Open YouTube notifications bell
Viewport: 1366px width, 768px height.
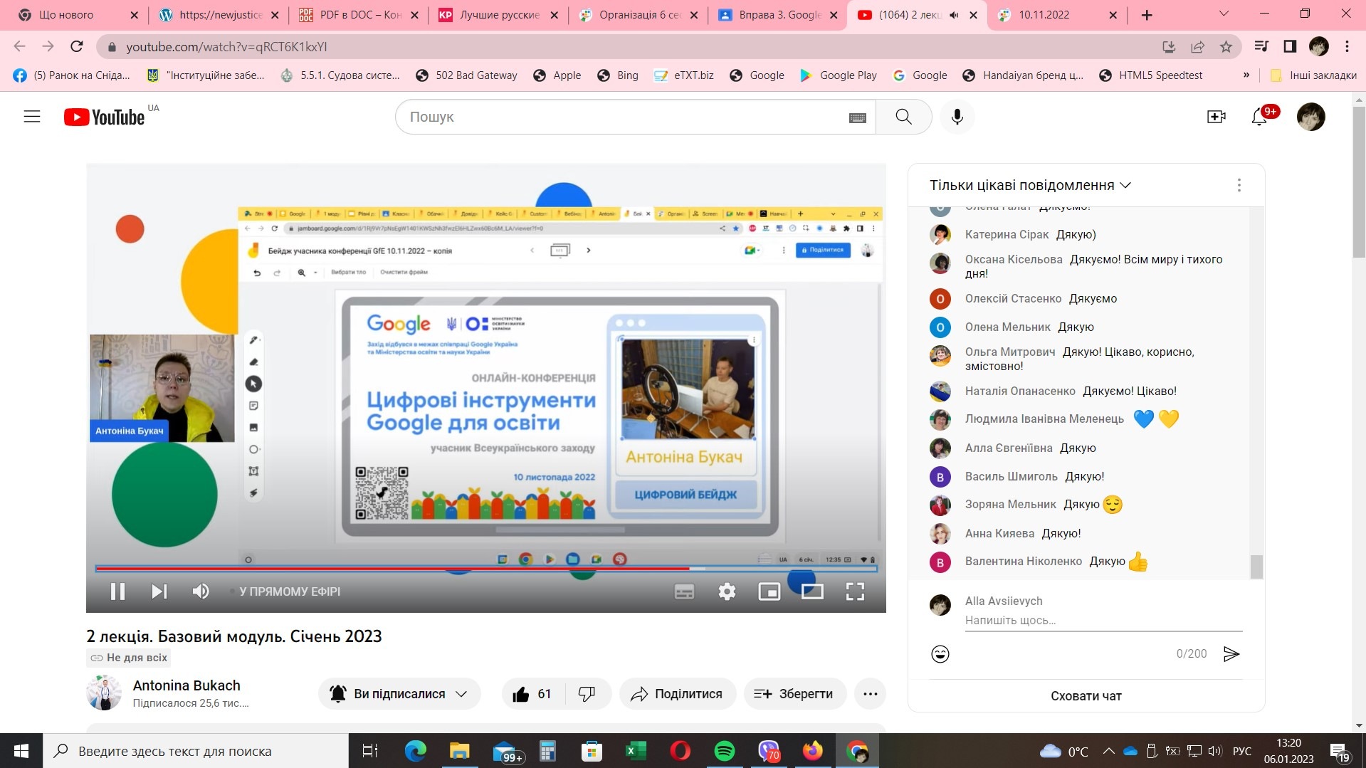tap(1259, 117)
